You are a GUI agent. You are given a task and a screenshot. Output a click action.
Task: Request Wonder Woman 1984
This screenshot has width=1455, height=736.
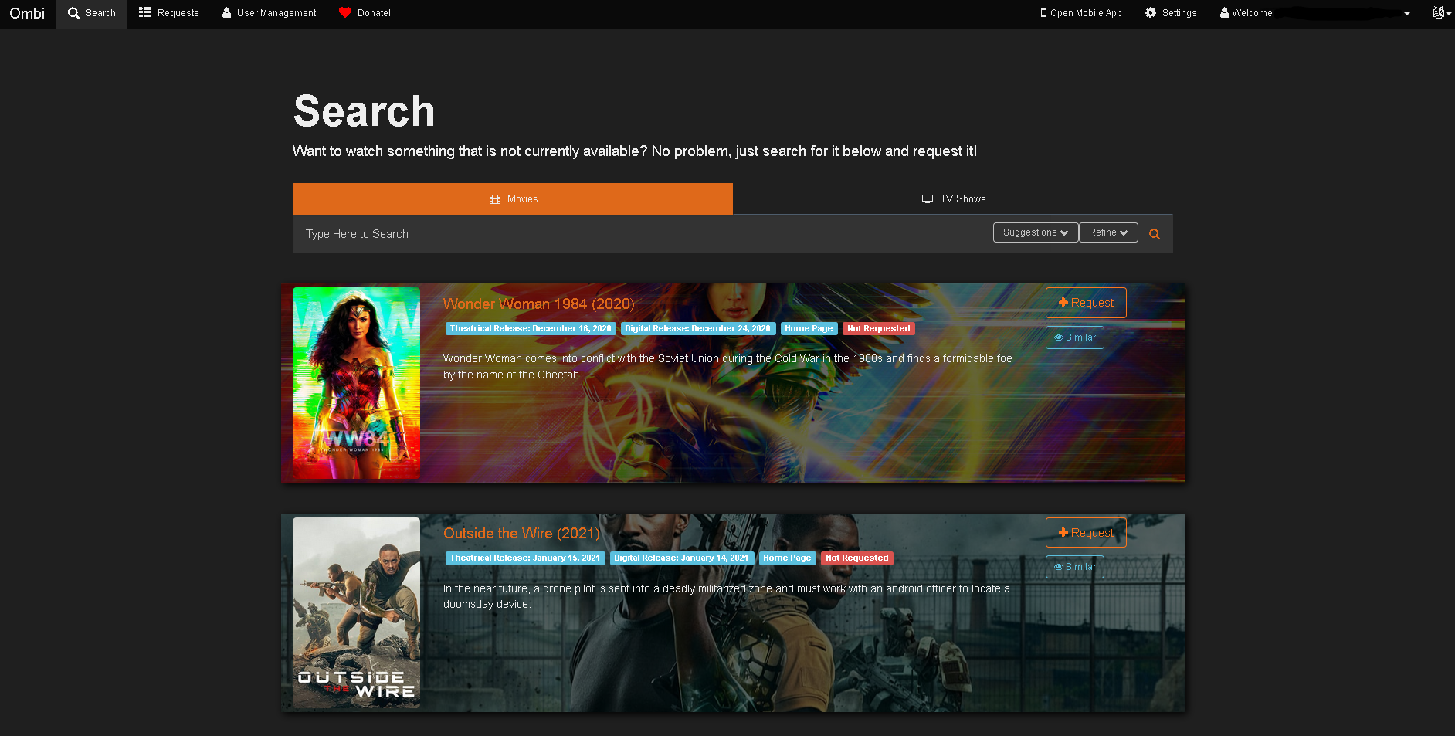1085,303
